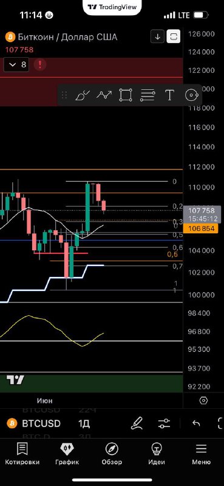Select the yellow oscillator line
The image size is (224, 486).
52,331
